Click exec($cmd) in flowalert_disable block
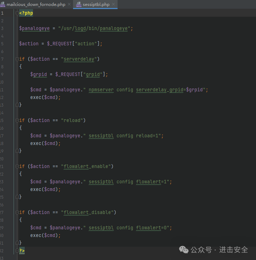This screenshot has height=260, width=256. tap(44, 235)
